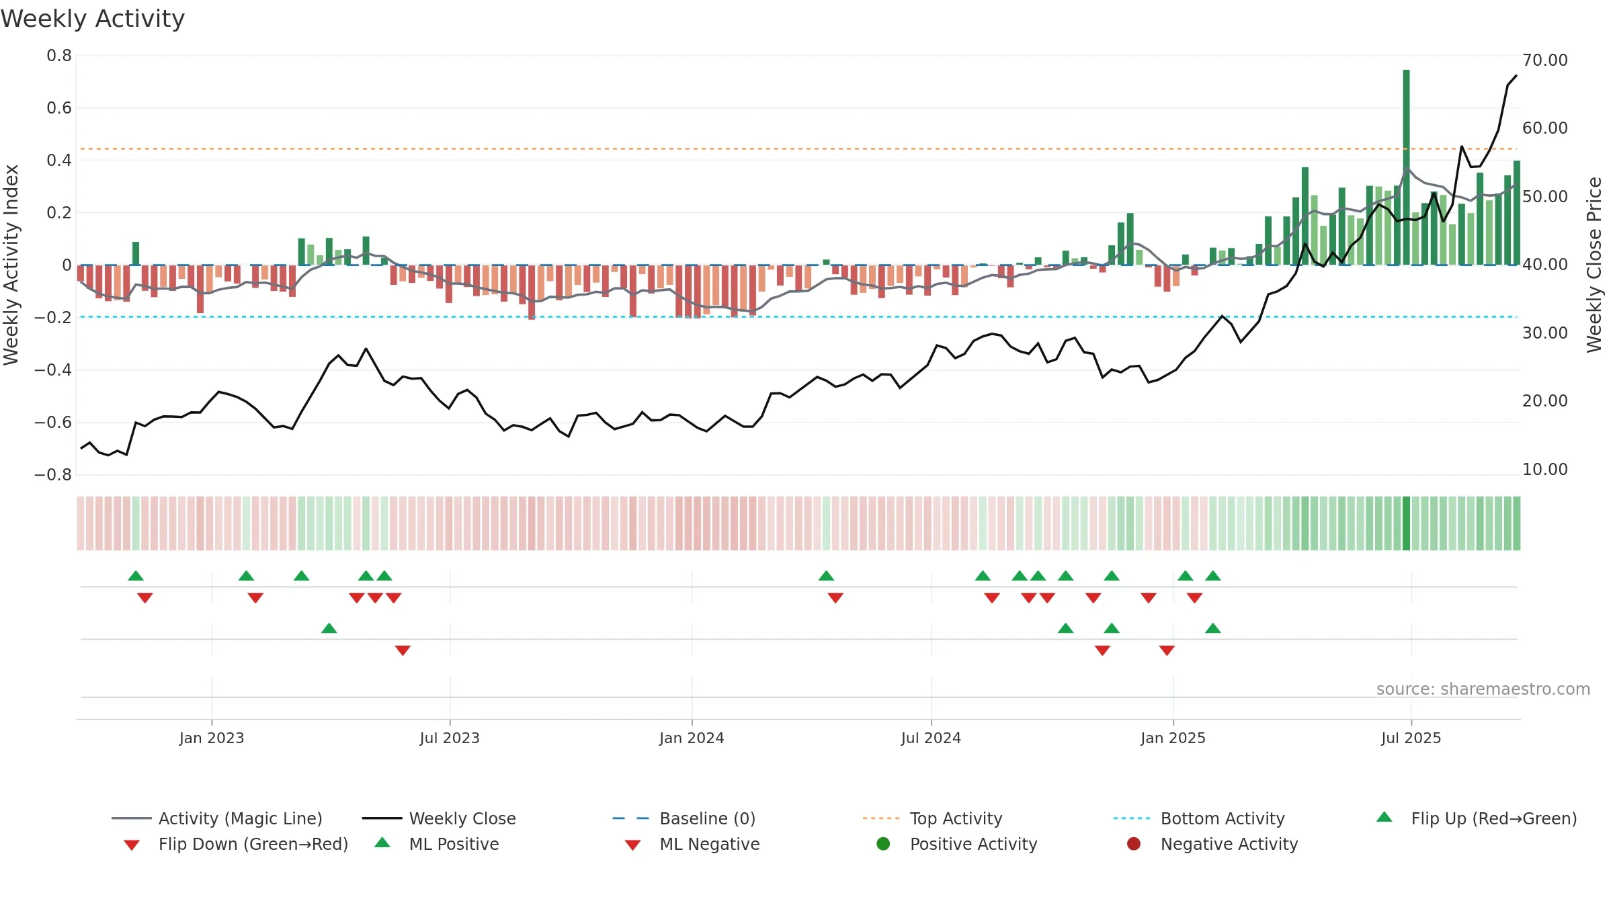Click the flip-up triangle near April 2024

[827, 576]
